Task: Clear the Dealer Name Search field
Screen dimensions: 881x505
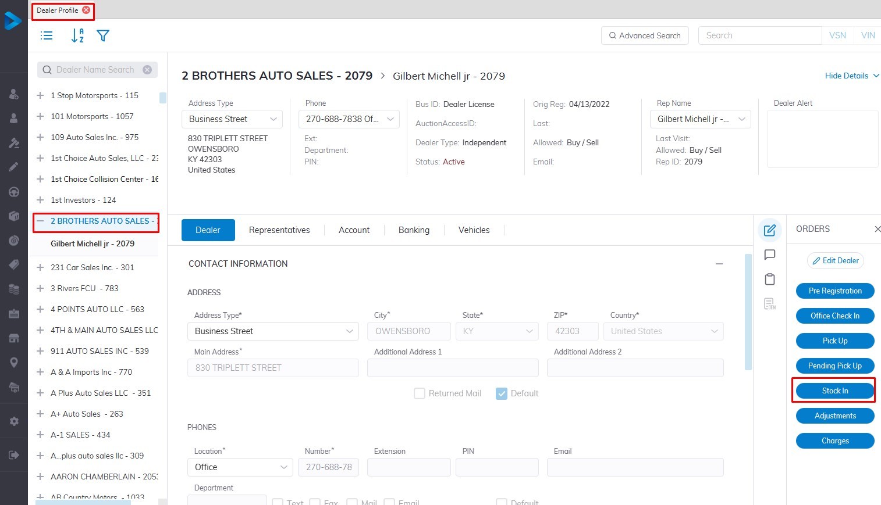Action: (147, 70)
